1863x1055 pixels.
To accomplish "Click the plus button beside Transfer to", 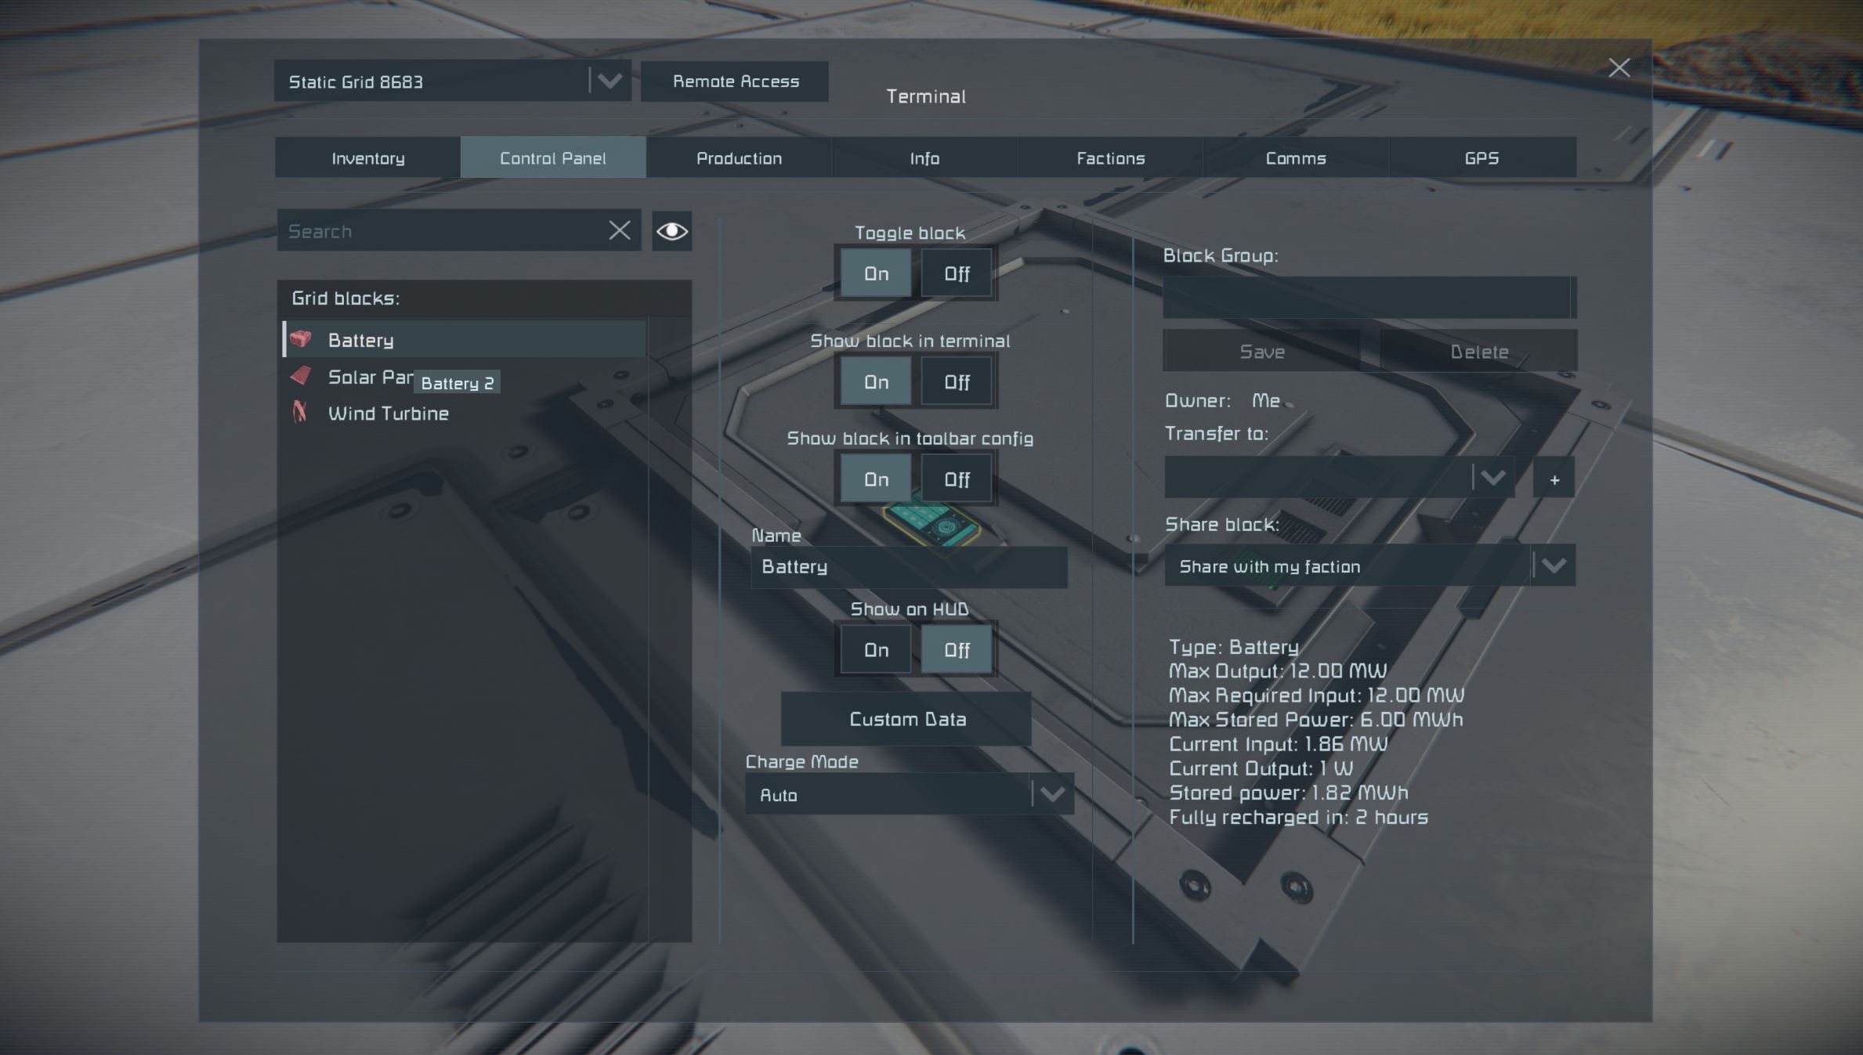I will pyautogui.click(x=1554, y=479).
